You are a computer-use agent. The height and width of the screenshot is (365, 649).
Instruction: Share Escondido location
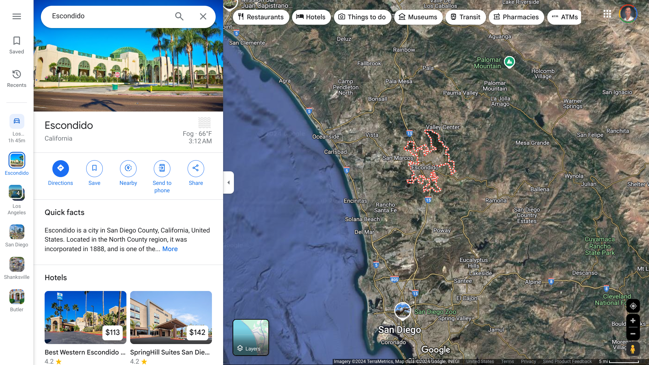(196, 168)
